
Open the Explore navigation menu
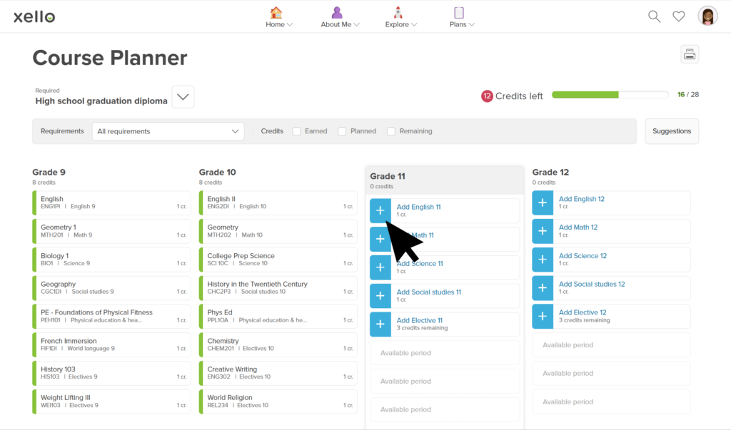click(401, 17)
